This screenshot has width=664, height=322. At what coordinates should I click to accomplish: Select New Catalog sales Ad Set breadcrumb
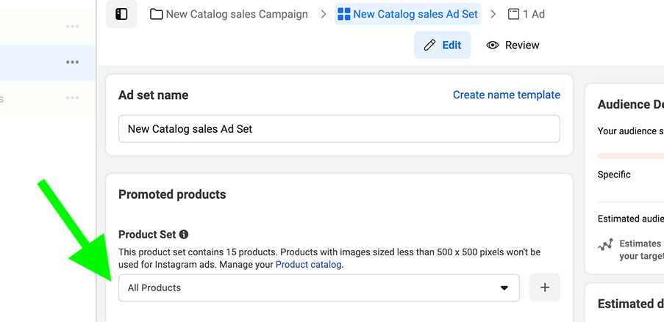tap(408, 14)
